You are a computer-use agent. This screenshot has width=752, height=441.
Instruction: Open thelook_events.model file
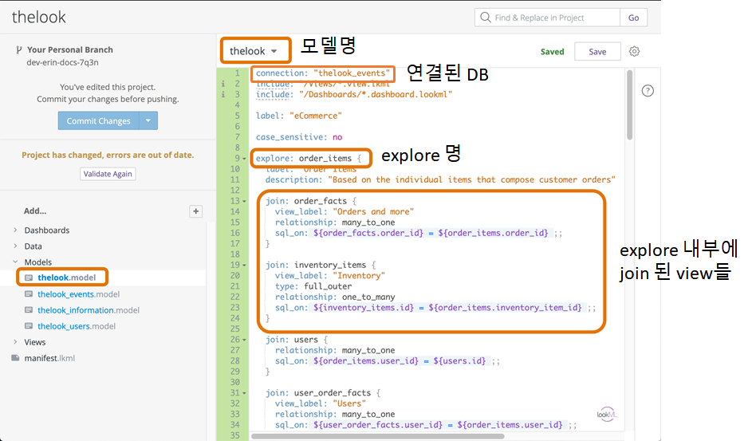(79, 293)
